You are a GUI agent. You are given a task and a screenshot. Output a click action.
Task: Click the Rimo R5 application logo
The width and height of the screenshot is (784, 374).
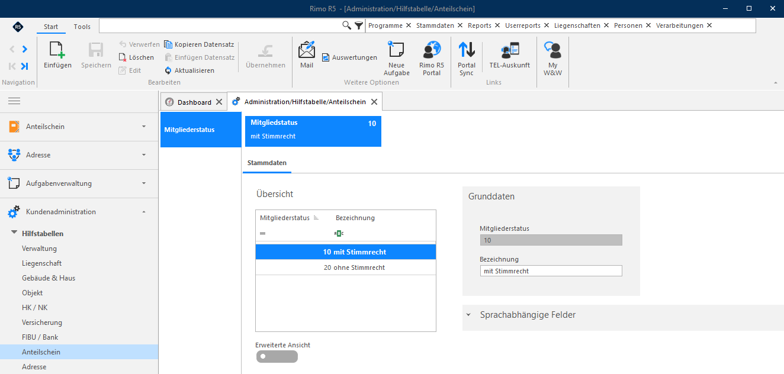pos(18,27)
